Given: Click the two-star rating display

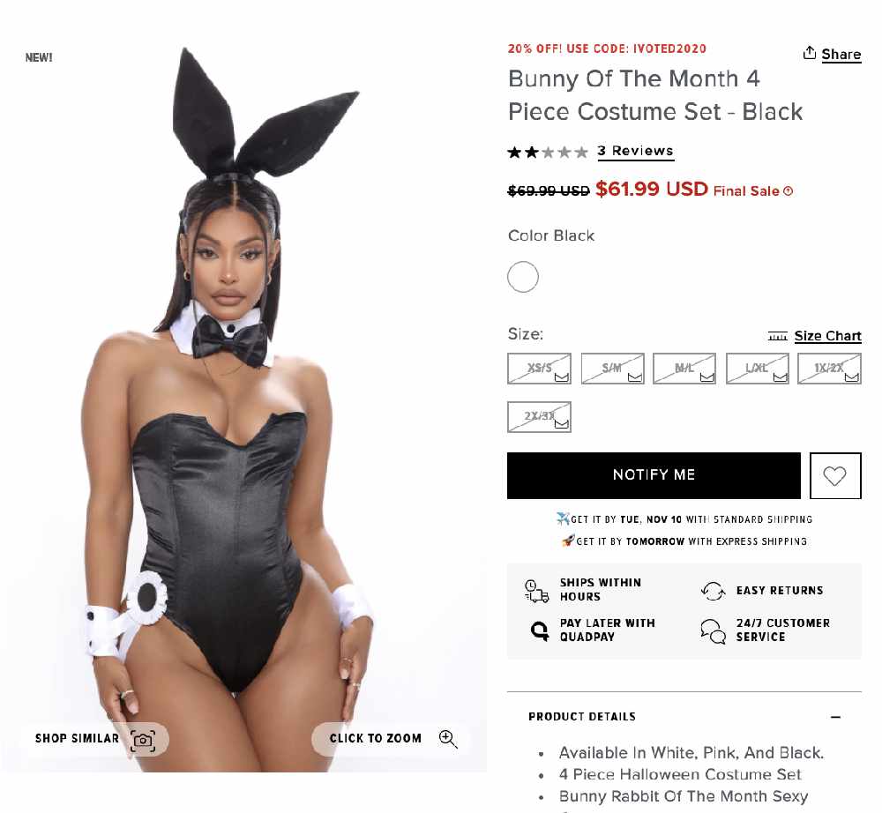Looking at the screenshot, I should tap(548, 152).
